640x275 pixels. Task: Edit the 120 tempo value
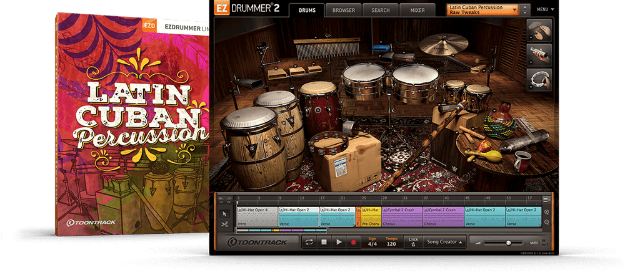[391, 244]
